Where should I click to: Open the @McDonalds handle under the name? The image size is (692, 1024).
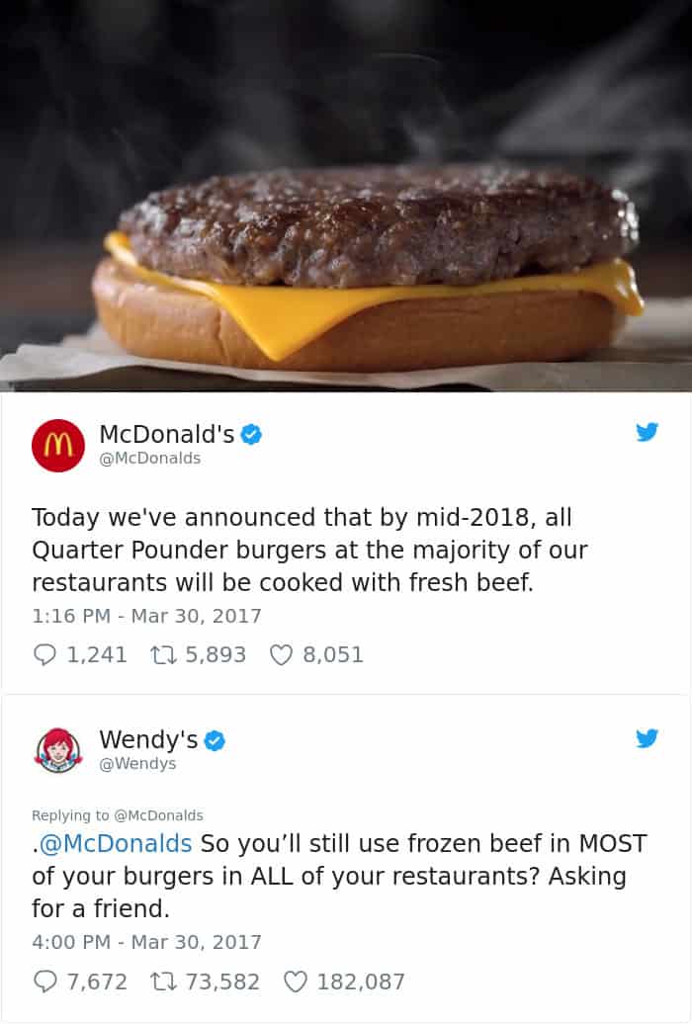(149, 459)
